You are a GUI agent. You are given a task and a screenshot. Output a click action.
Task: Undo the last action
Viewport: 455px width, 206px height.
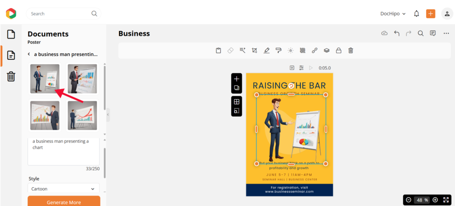pyautogui.click(x=396, y=33)
